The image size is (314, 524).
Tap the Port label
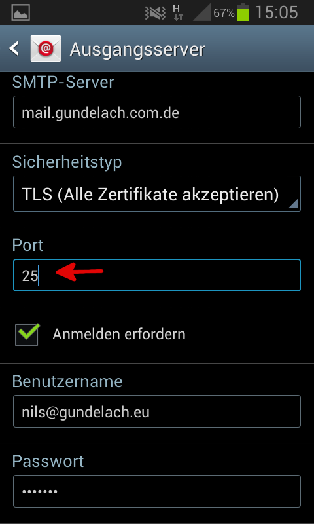(27, 245)
